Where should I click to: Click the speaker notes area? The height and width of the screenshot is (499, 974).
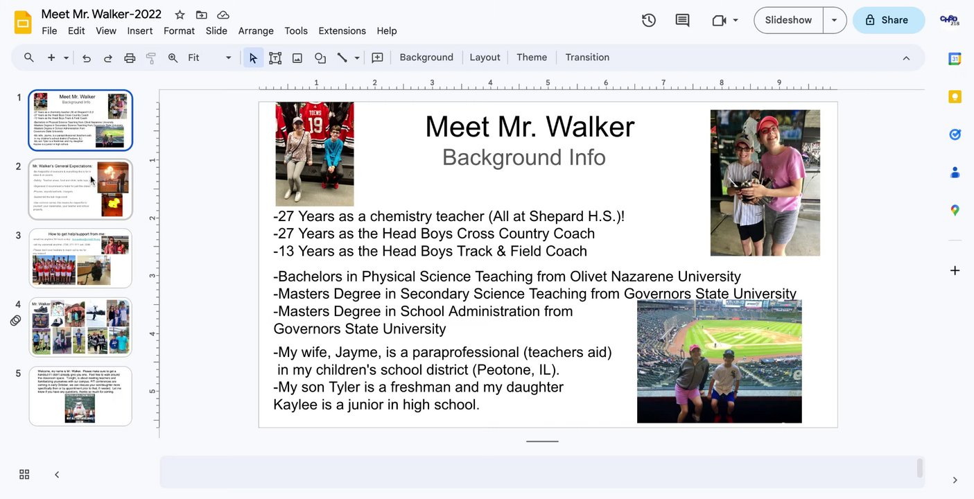tap(542, 472)
